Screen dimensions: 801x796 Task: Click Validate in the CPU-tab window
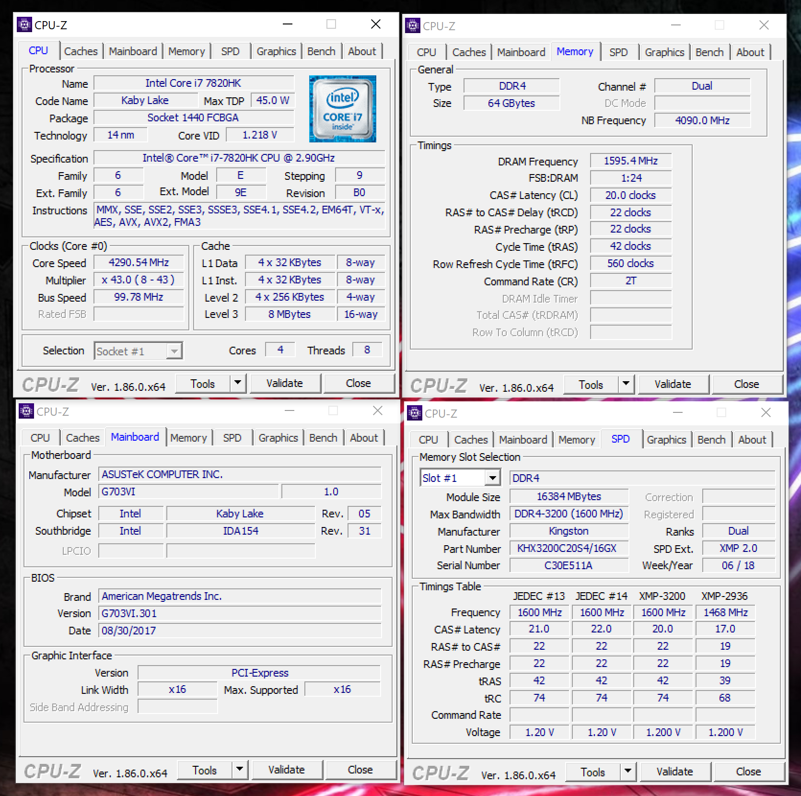[x=285, y=383]
